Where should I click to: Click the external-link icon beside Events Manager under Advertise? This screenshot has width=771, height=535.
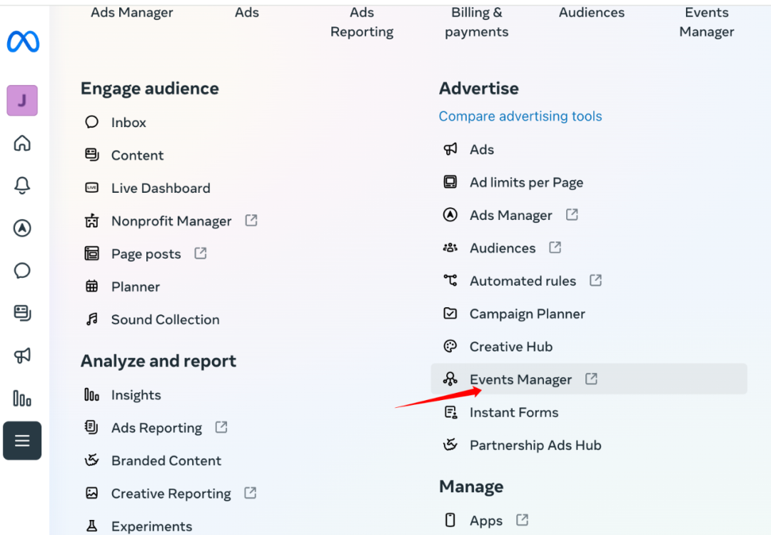pyautogui.click(x=591, y=379)
